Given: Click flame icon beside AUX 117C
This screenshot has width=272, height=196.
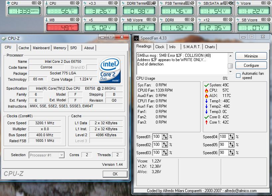Looking at the screenshot, I should click(206, 96).
